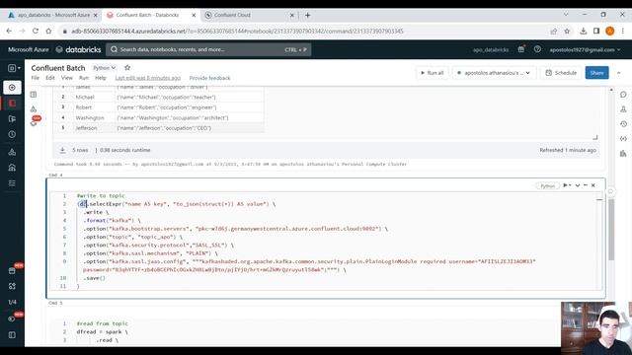Click the Provide feedback link
The width and height of the screenshot is (632, 355).
coord(209,78)
